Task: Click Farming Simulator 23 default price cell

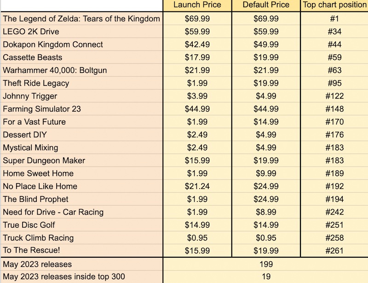Action: point(266,109)
